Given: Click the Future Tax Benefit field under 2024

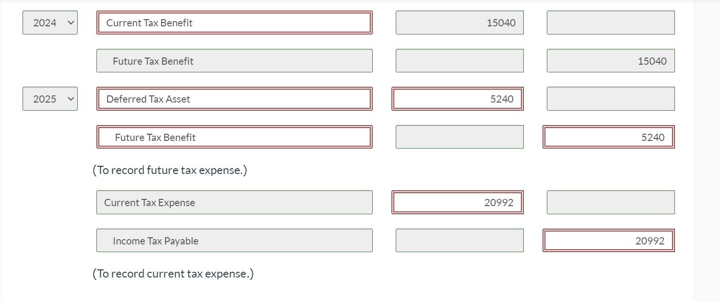Looking at the screenshot, I should point(234,61).
